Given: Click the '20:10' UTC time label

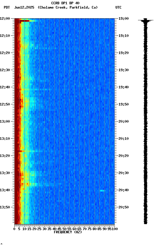Looking at the screenshot, I should (x=124, y=139).
